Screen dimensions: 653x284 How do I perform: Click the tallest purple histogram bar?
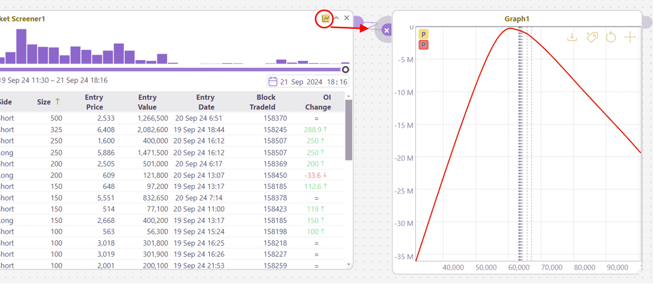tap(21, 46)
